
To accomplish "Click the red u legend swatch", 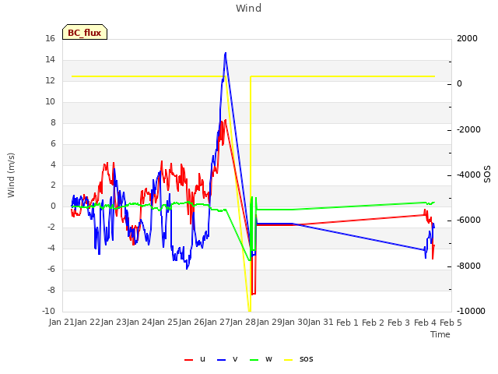I will click(x=188, y=360).
